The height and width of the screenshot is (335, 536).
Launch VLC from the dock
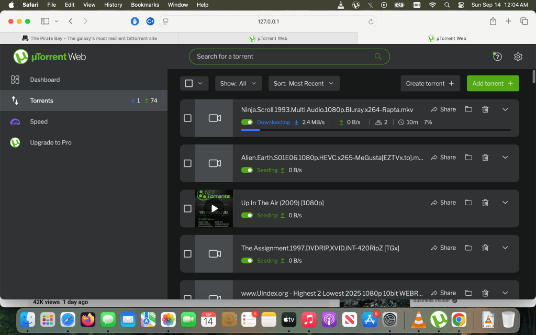418,319
